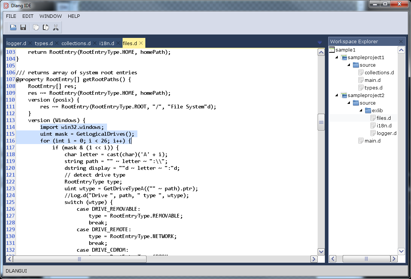Select i18n.d in Workspace Explorer
Screen dimensions: 411x279
click(384, 125)
